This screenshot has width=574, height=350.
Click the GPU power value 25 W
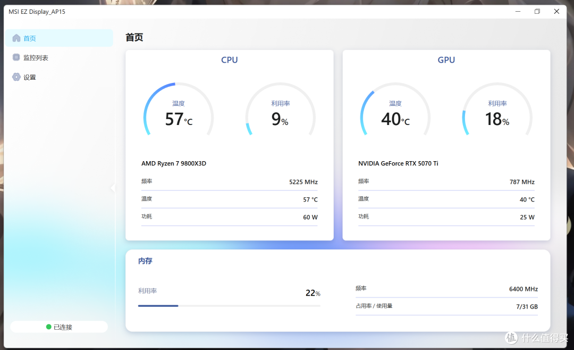pyautogui.click(x=527, y=217)
